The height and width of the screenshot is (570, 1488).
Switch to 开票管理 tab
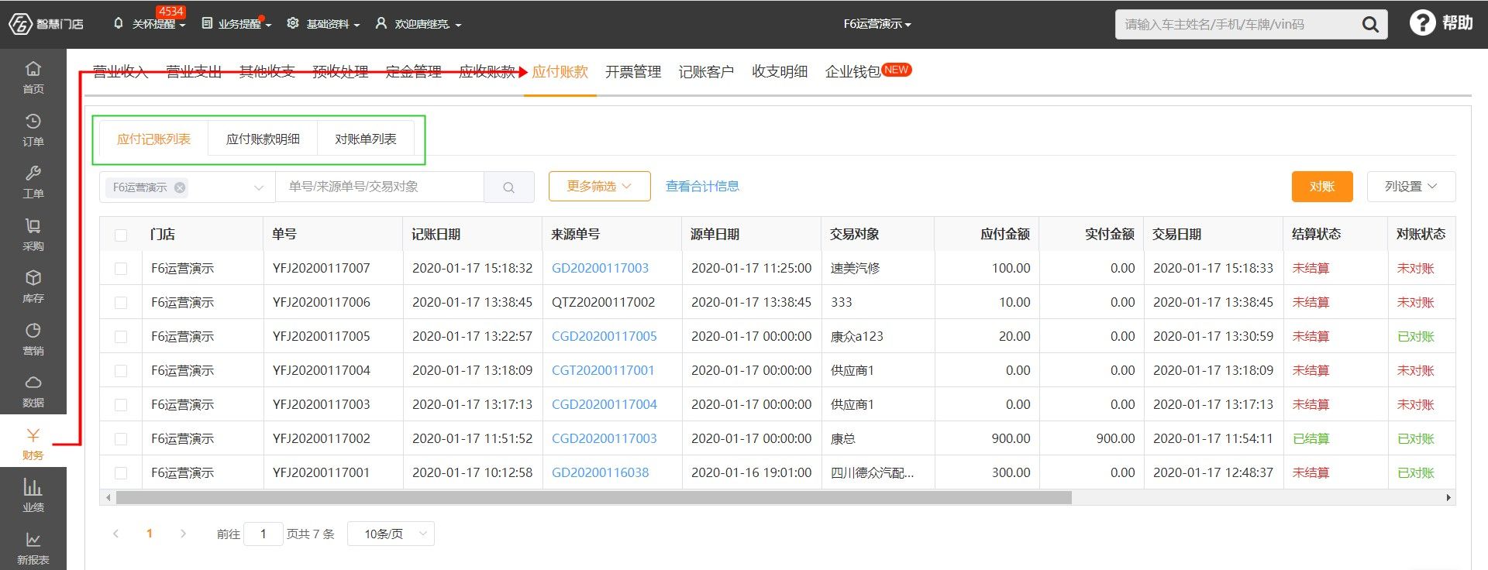click(633, 72)
